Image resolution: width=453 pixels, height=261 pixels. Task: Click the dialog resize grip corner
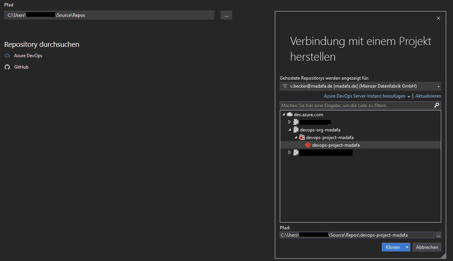443,256
